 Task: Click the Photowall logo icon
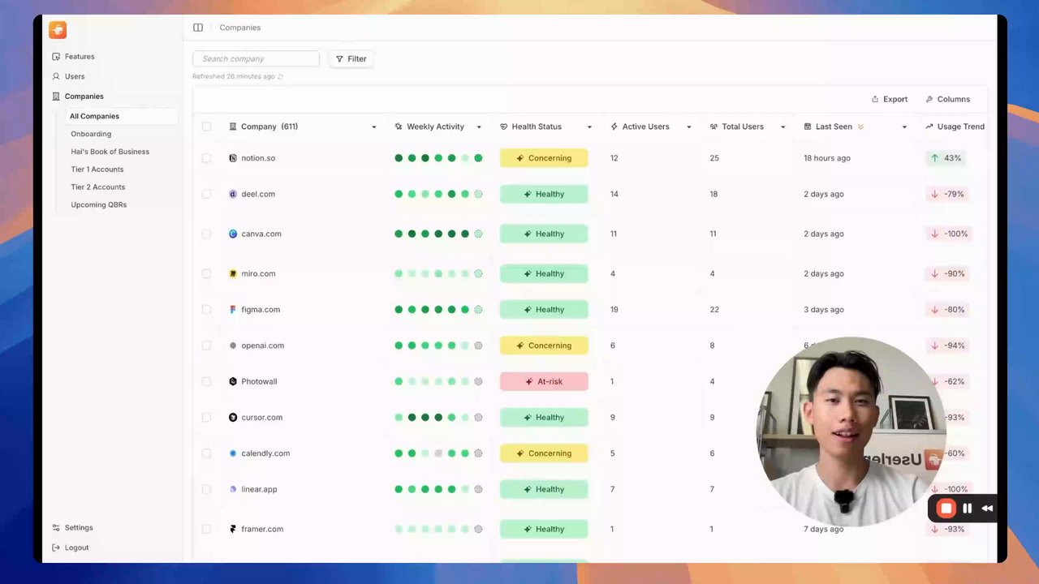[233, 381]
